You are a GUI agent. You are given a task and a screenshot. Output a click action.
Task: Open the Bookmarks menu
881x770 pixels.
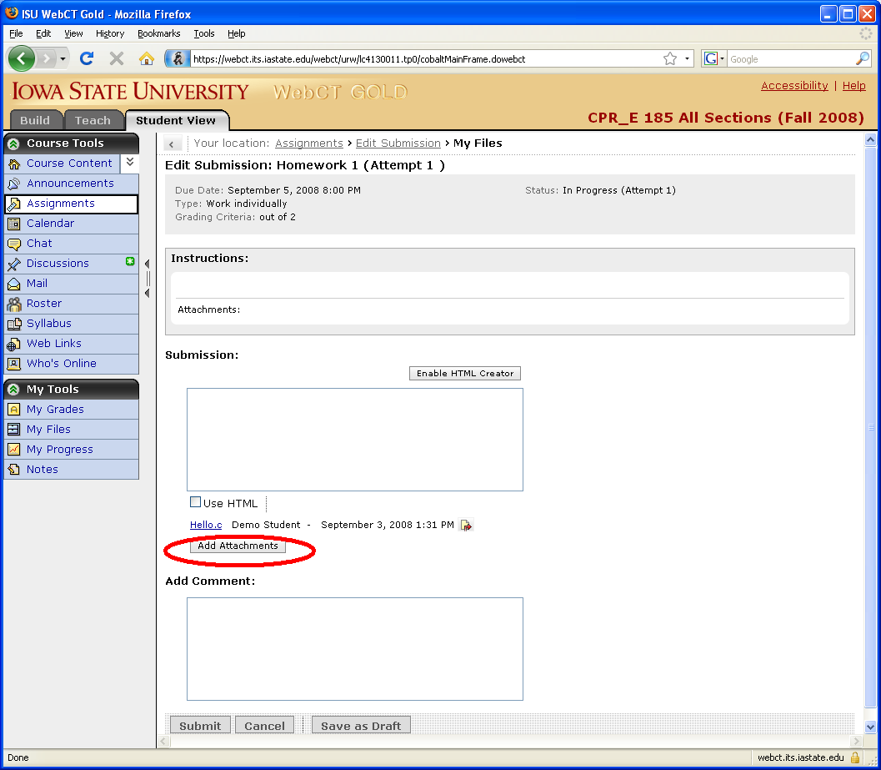(158, 33)
